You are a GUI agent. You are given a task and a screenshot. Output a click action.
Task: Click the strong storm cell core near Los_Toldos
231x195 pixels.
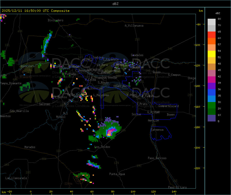coord(110,132)
